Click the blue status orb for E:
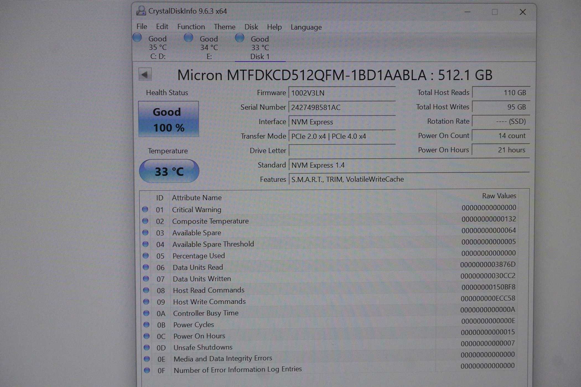The image size is (581, 387). 188,37
